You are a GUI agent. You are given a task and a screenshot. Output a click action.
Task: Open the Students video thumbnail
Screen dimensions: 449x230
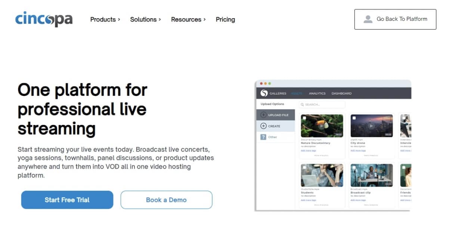pos(322,175)
